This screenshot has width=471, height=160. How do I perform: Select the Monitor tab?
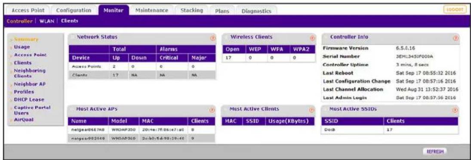114,10
